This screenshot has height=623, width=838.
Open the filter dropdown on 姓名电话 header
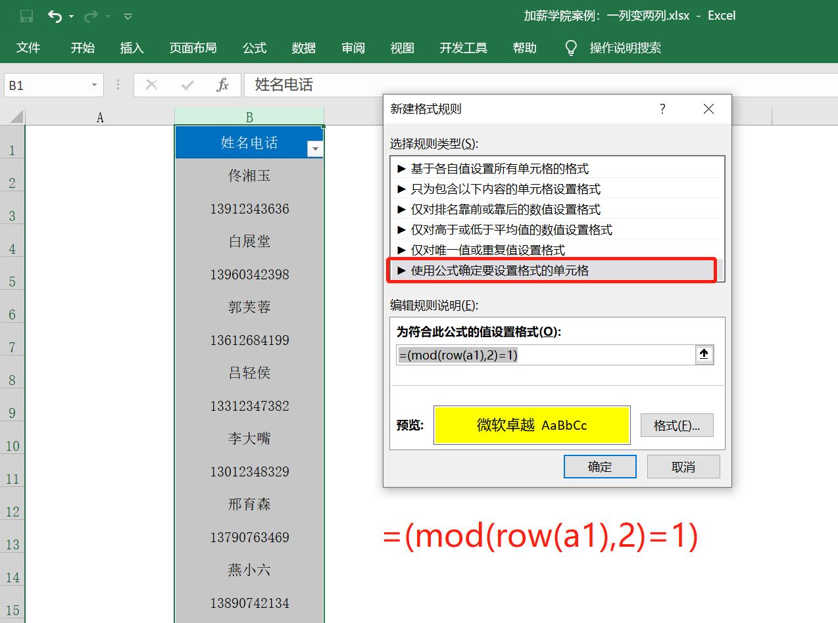[x=315, y=149]
